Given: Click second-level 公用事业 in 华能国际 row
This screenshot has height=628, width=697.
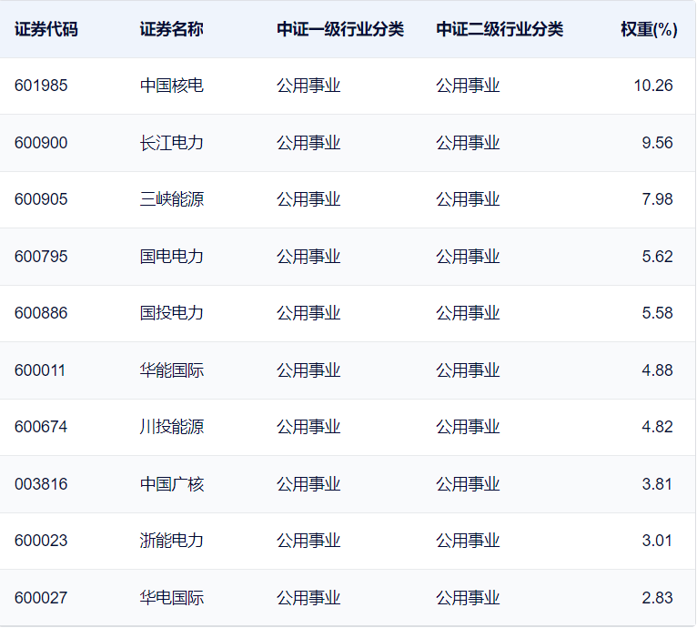Looking at the screenshot, I should (468, 370).
